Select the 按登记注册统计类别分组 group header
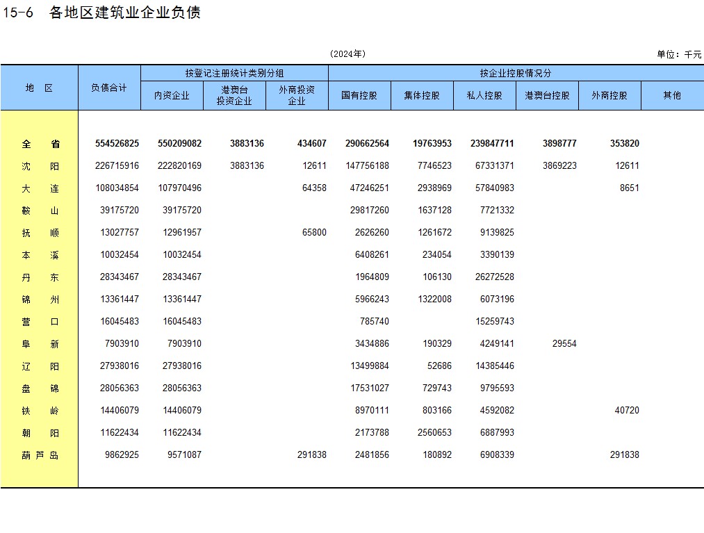This screenshot has height=533, width=704. coord(234,73)
